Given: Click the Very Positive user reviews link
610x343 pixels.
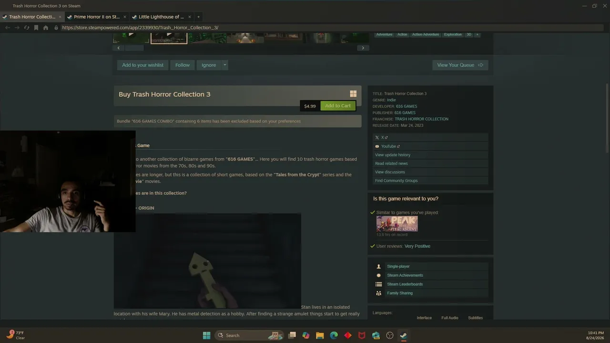Looking at the screenshot, I should [417, 246].
